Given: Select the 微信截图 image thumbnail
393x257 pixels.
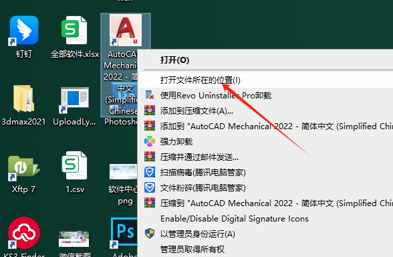Looking at the screenshot, I should point(74,239).
